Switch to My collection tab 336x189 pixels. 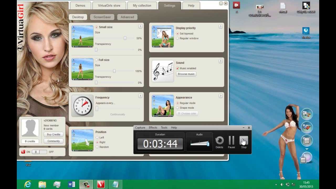[142, 6]
